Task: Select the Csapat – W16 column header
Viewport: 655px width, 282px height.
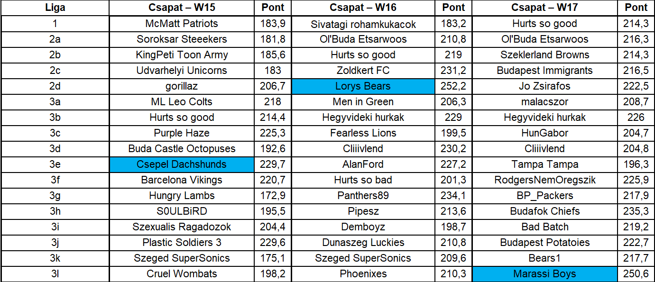Action: click(363, 8)
